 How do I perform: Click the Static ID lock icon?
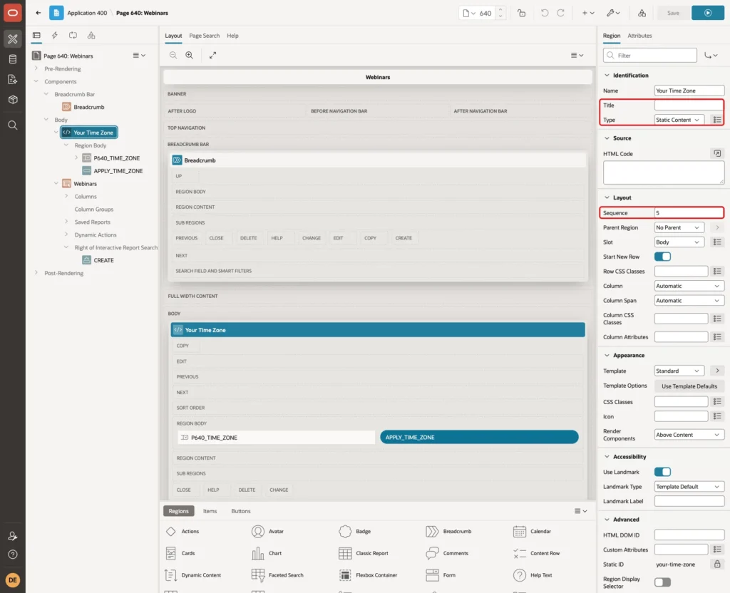tap(717, 564)
